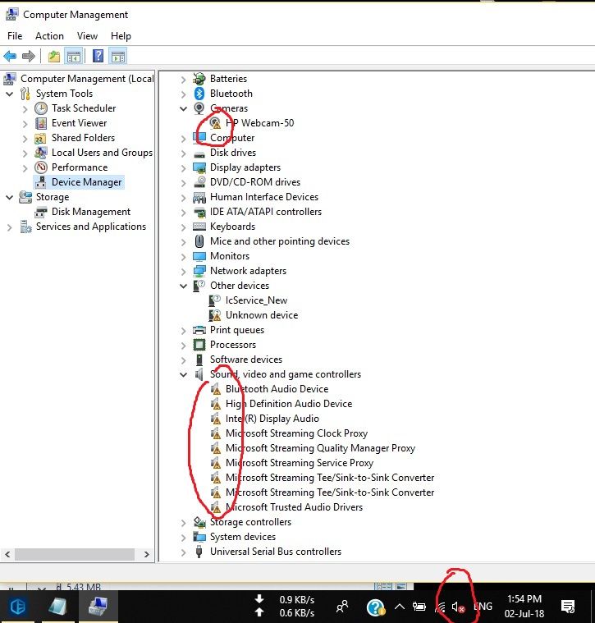This screenshot has height=623, width=595.
Task: Click the left pane horizontal scrollbar
Action: coord(75,554)
